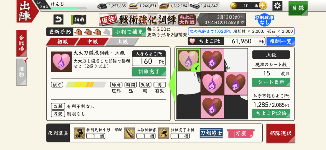Screen dimensions: 326x150
Task: Click the back arrow icon
Action: click(x=59, y=19)
